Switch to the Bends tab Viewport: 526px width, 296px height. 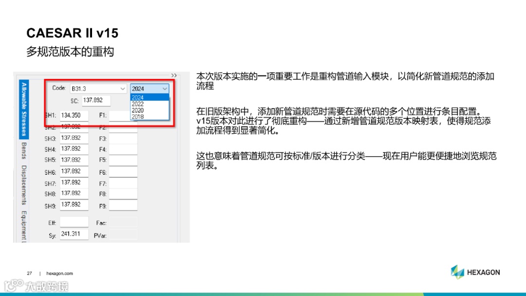pyautogui.click(x=24, y=150)
